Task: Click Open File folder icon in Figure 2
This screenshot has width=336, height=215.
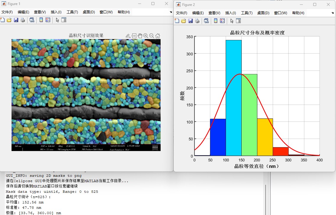Action: click(x=184, y=21)
